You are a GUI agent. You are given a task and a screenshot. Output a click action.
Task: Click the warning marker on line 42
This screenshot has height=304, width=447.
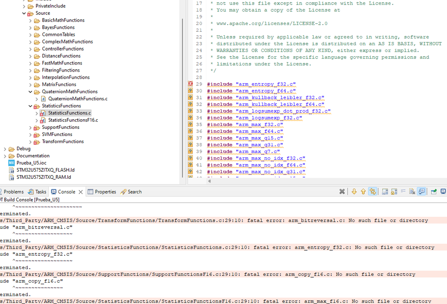pyautogui.click(x=191, y=172)
